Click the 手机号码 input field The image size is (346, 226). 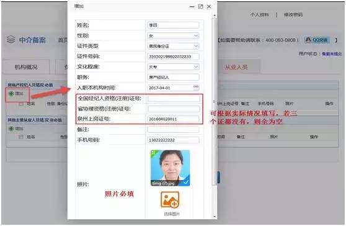click(x=173, y=140)
